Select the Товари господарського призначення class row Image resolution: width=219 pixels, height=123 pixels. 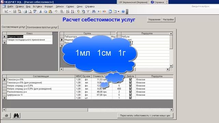click(x=30, y=40)
